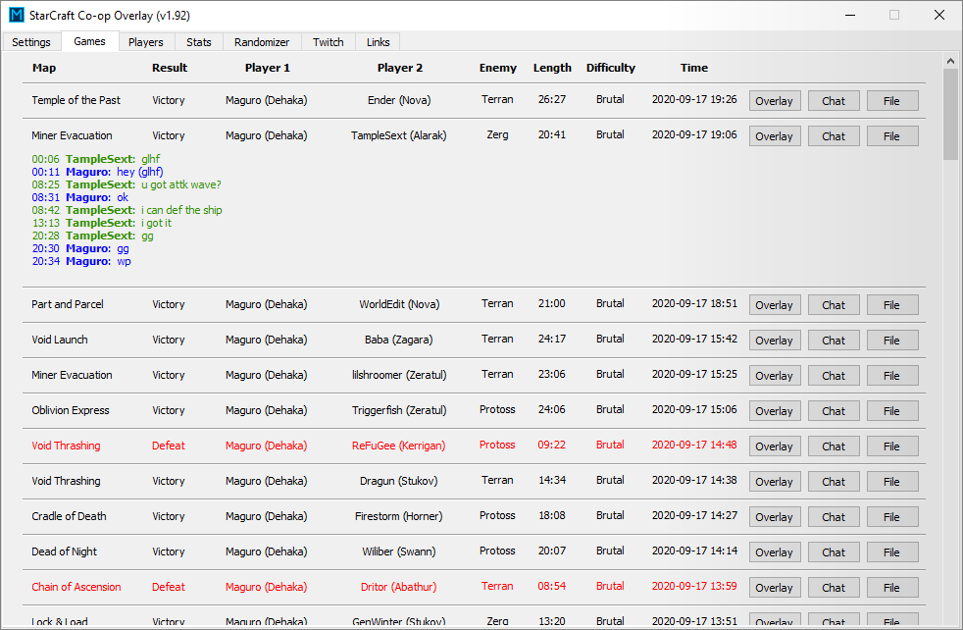Click chat line 'u got attk wave?'

[181, 184]
